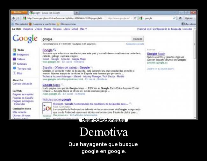Screen dimensions: 207x161
Task: Click the Historial web link
Action: (x=144, y=29)
